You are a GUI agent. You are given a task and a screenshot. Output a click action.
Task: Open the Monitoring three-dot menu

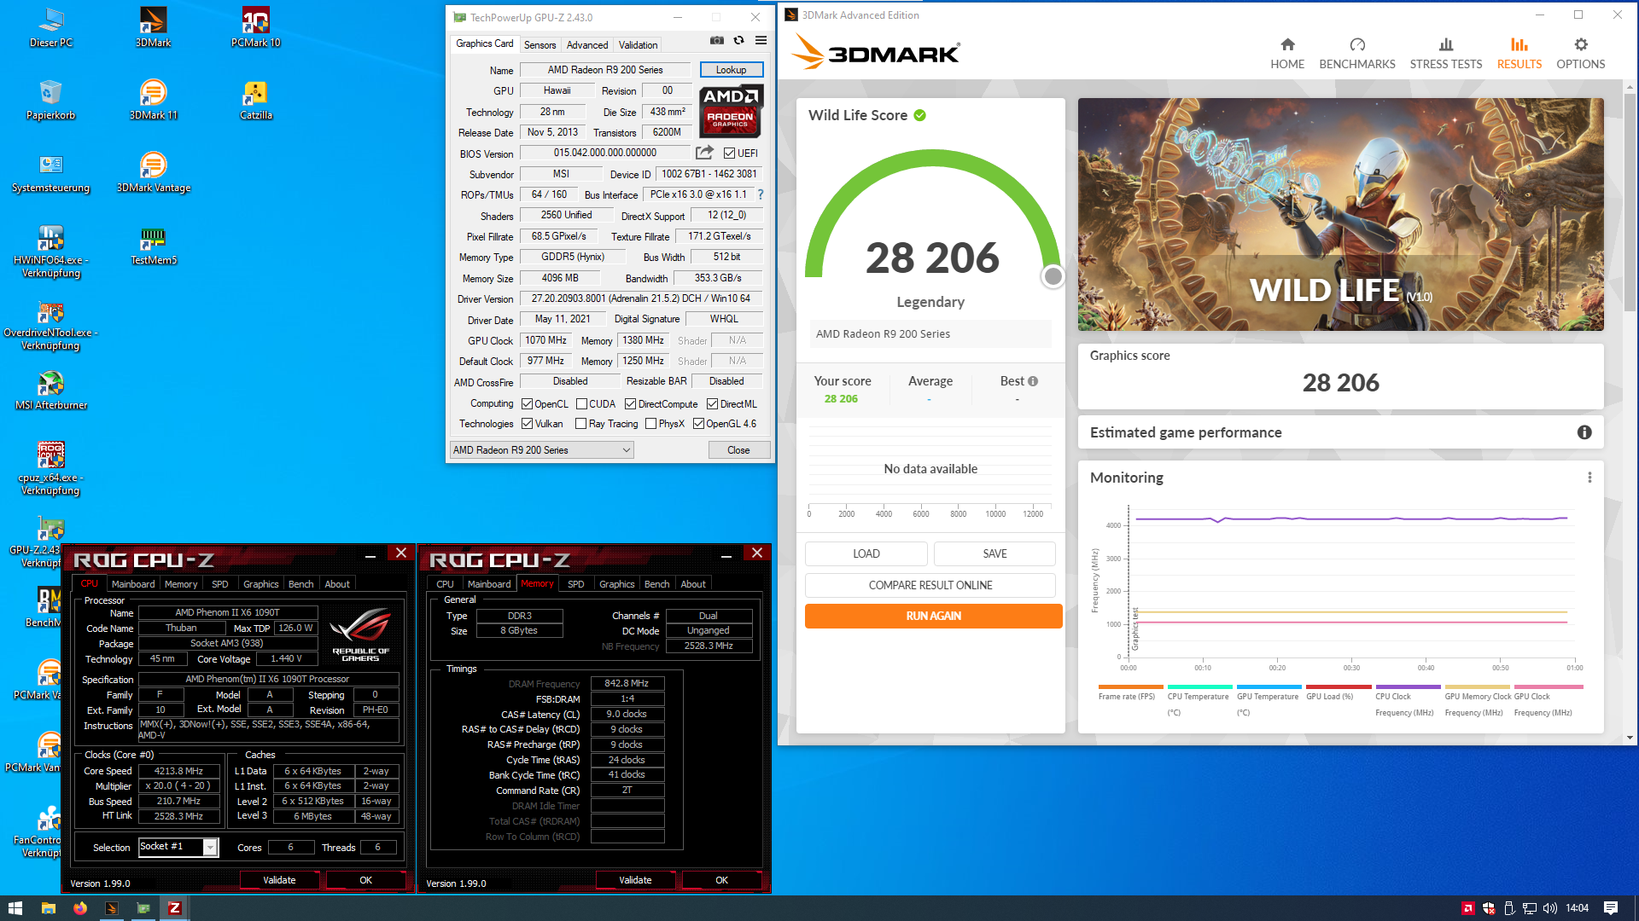1589,478
